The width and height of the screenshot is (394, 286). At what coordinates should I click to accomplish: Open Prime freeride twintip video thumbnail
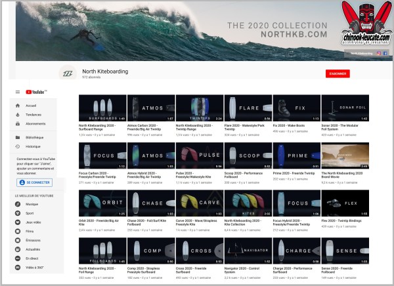point(297,155)
